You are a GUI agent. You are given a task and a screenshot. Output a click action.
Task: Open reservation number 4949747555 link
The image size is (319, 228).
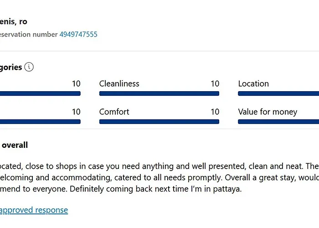[x=78, y=34]
